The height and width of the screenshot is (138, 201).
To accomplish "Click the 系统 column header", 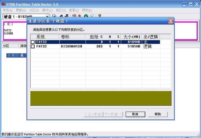I will (x=45, y=37).
